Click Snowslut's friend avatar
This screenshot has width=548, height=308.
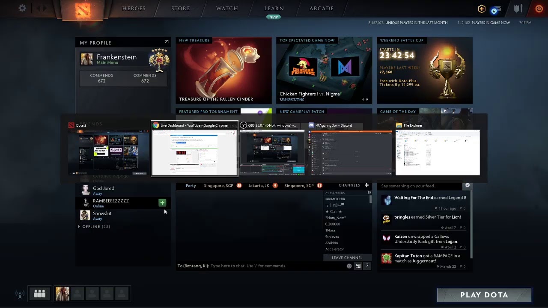coord(85,215)
